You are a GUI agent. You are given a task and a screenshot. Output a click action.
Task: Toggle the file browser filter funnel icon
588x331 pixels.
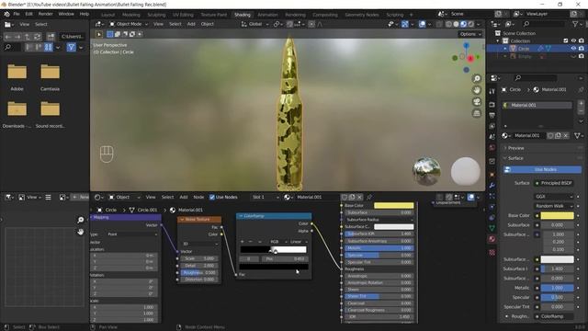click(x=72, y=47)
